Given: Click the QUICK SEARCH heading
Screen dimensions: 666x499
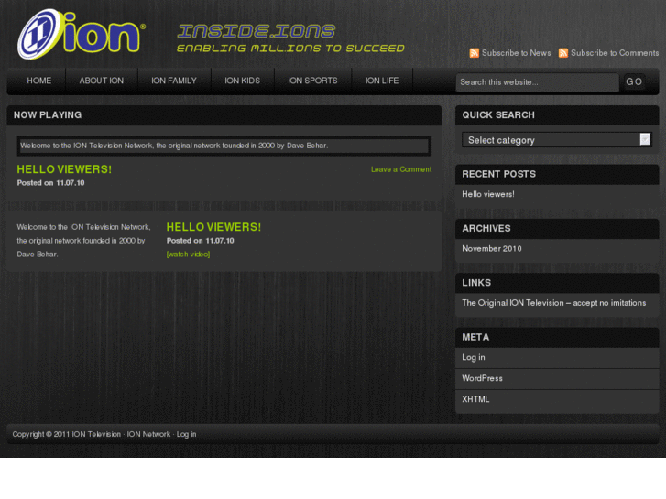Looking at the screenshot, I should pyautogui.click(x=498, y=115).
